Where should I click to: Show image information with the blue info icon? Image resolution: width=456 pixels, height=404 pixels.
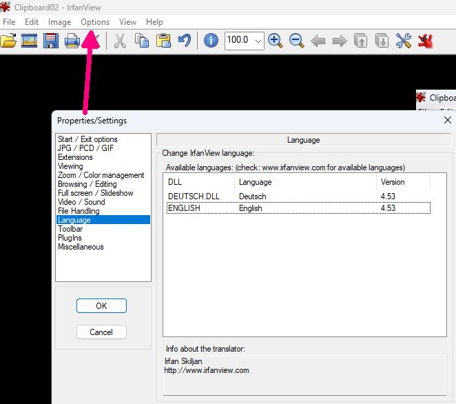click(211, 41)
